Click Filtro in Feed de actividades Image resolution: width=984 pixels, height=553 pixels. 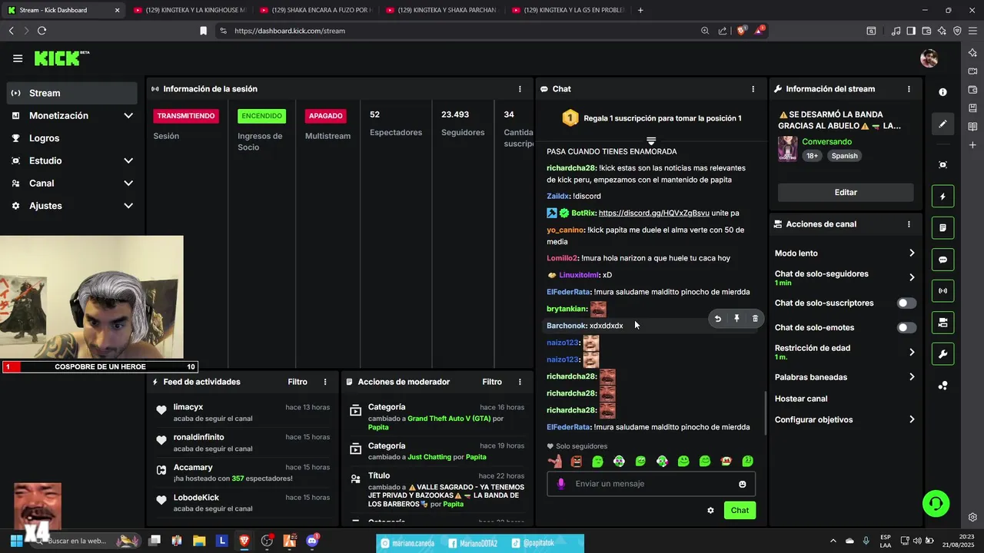pos(298,382)
